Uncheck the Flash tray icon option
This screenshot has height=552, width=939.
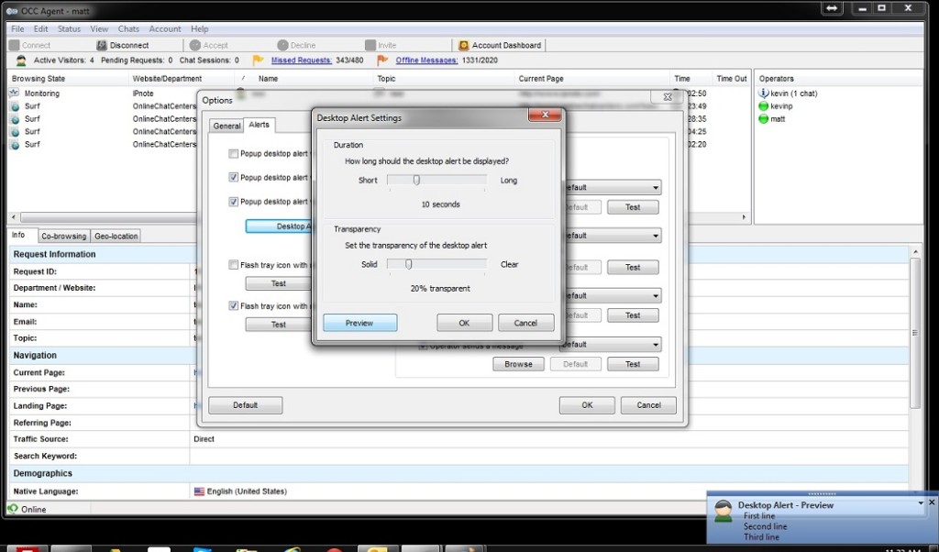point(233,306)
